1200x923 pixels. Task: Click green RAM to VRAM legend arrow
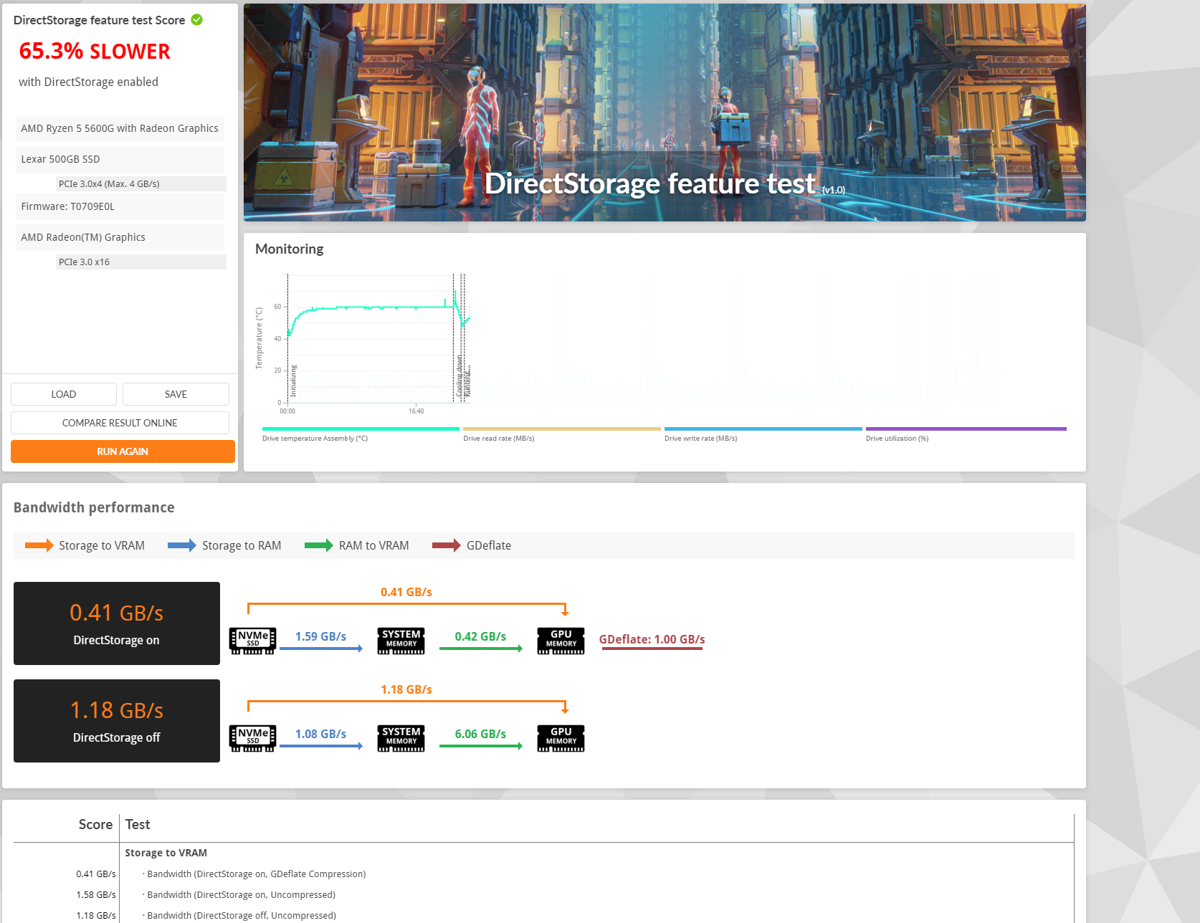click(x=319, y=545)
